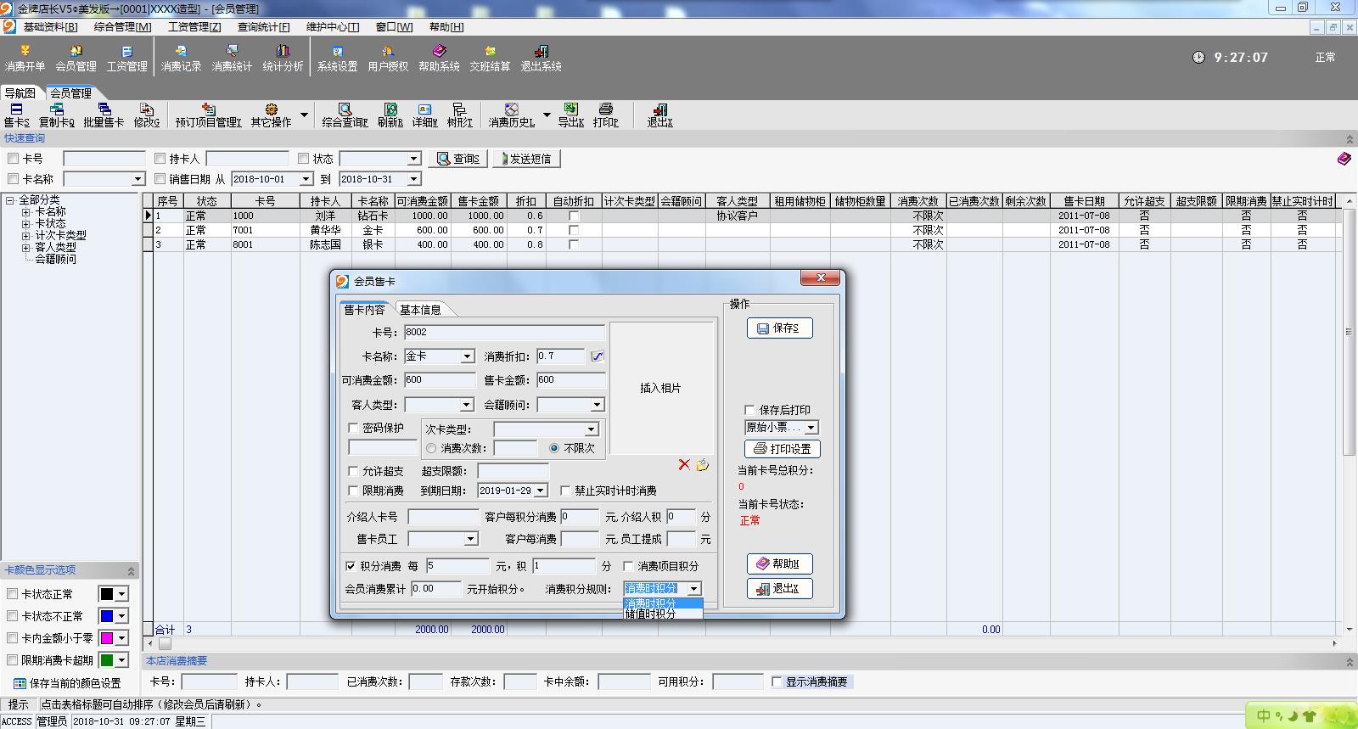Click the 查询 button in quick search

[x=459, y=159]
